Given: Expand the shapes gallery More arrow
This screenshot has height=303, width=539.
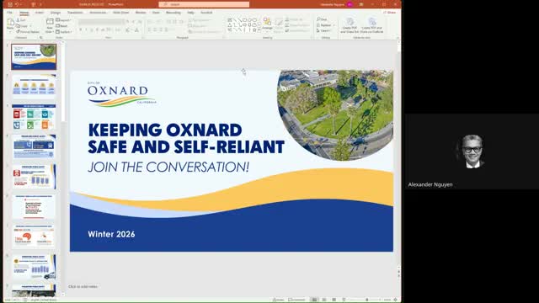Looking at the screenshot, I should [x=259, y=30].
